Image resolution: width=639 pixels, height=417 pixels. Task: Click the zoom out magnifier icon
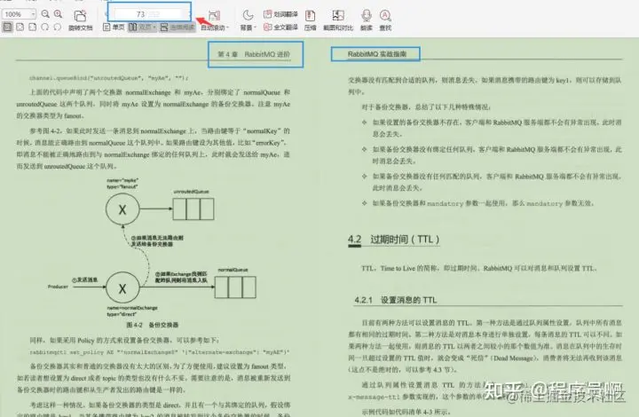[x=45, y=14]
